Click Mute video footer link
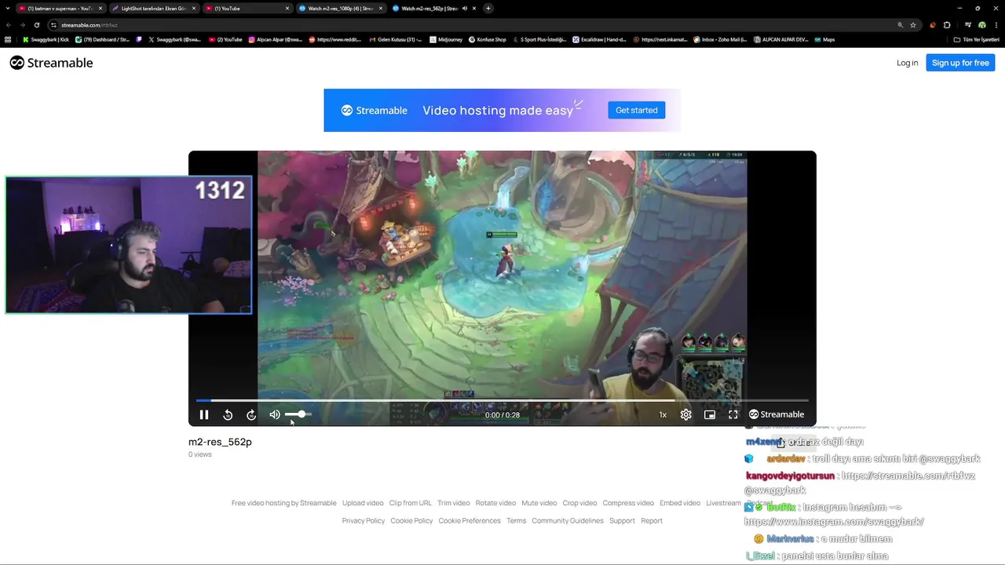The height and width of the screenshot is (565, 1005). click(539, 503)
